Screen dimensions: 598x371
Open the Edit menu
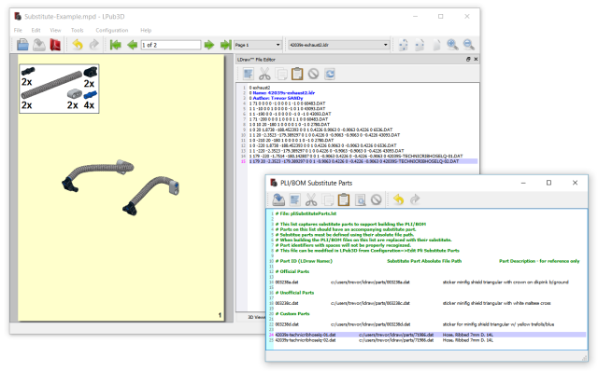pos(36,30)
